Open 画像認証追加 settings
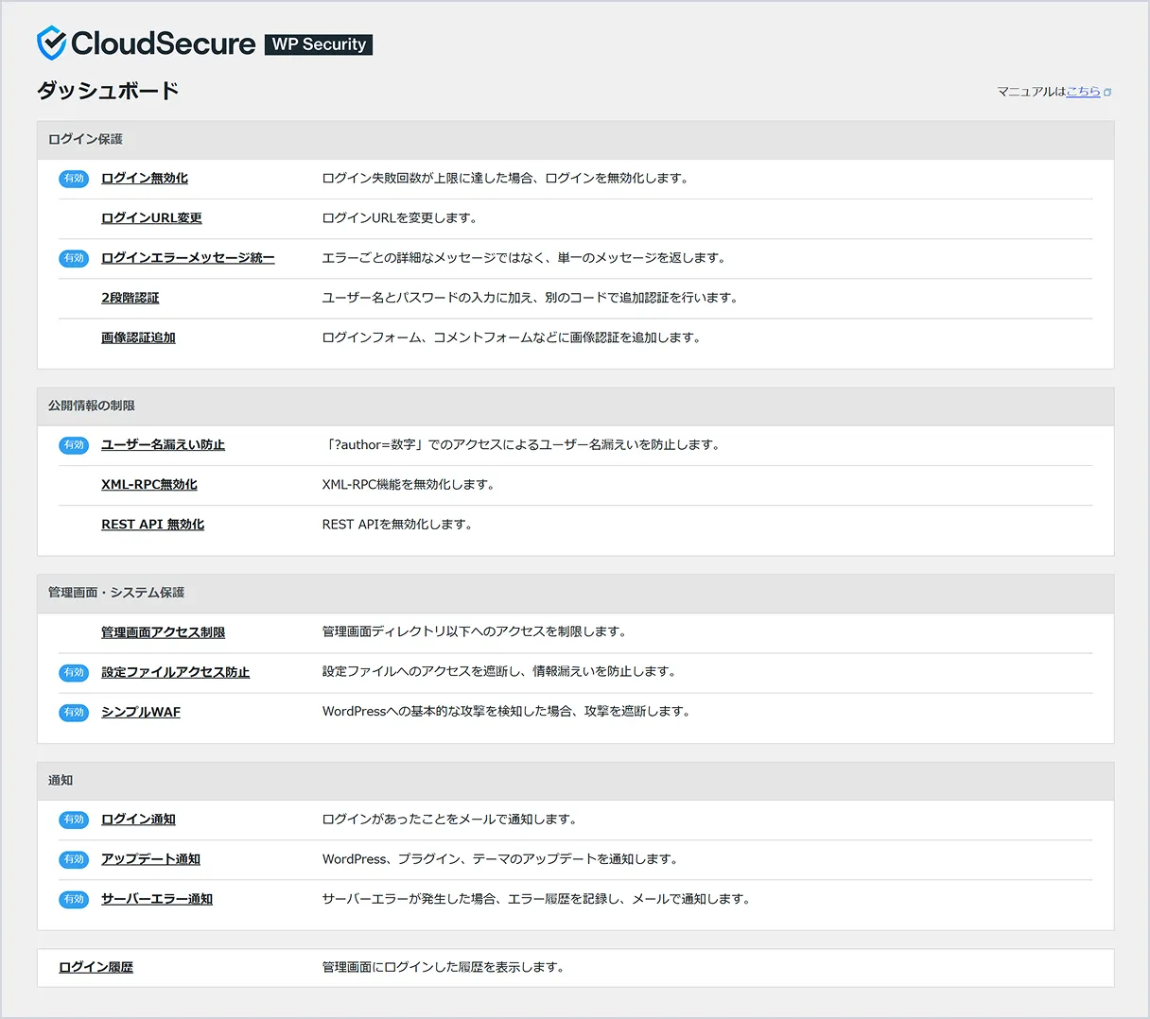 point(138,337)
